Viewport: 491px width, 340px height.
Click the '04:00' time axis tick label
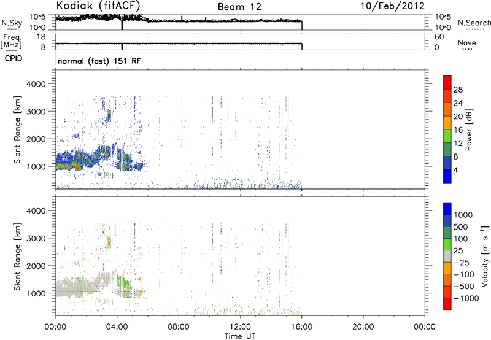pyautogui.click(x=117, y=327)
